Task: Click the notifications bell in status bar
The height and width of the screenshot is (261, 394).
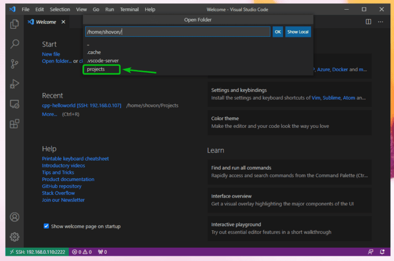Action: [382, 252]
